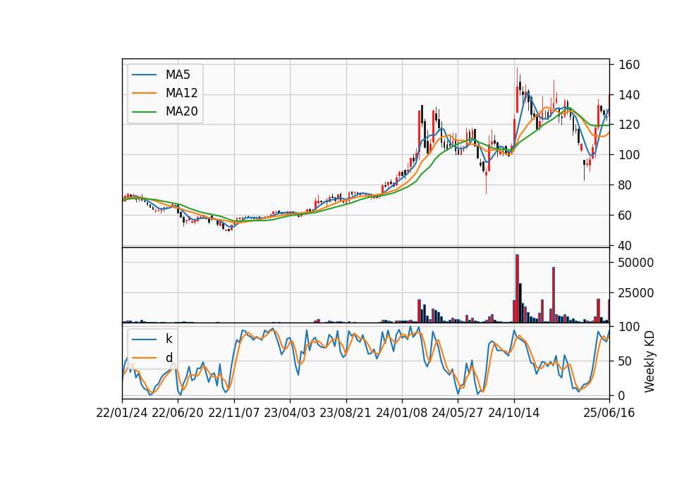Click the tallest red volume bar

(x=517, y=289)
